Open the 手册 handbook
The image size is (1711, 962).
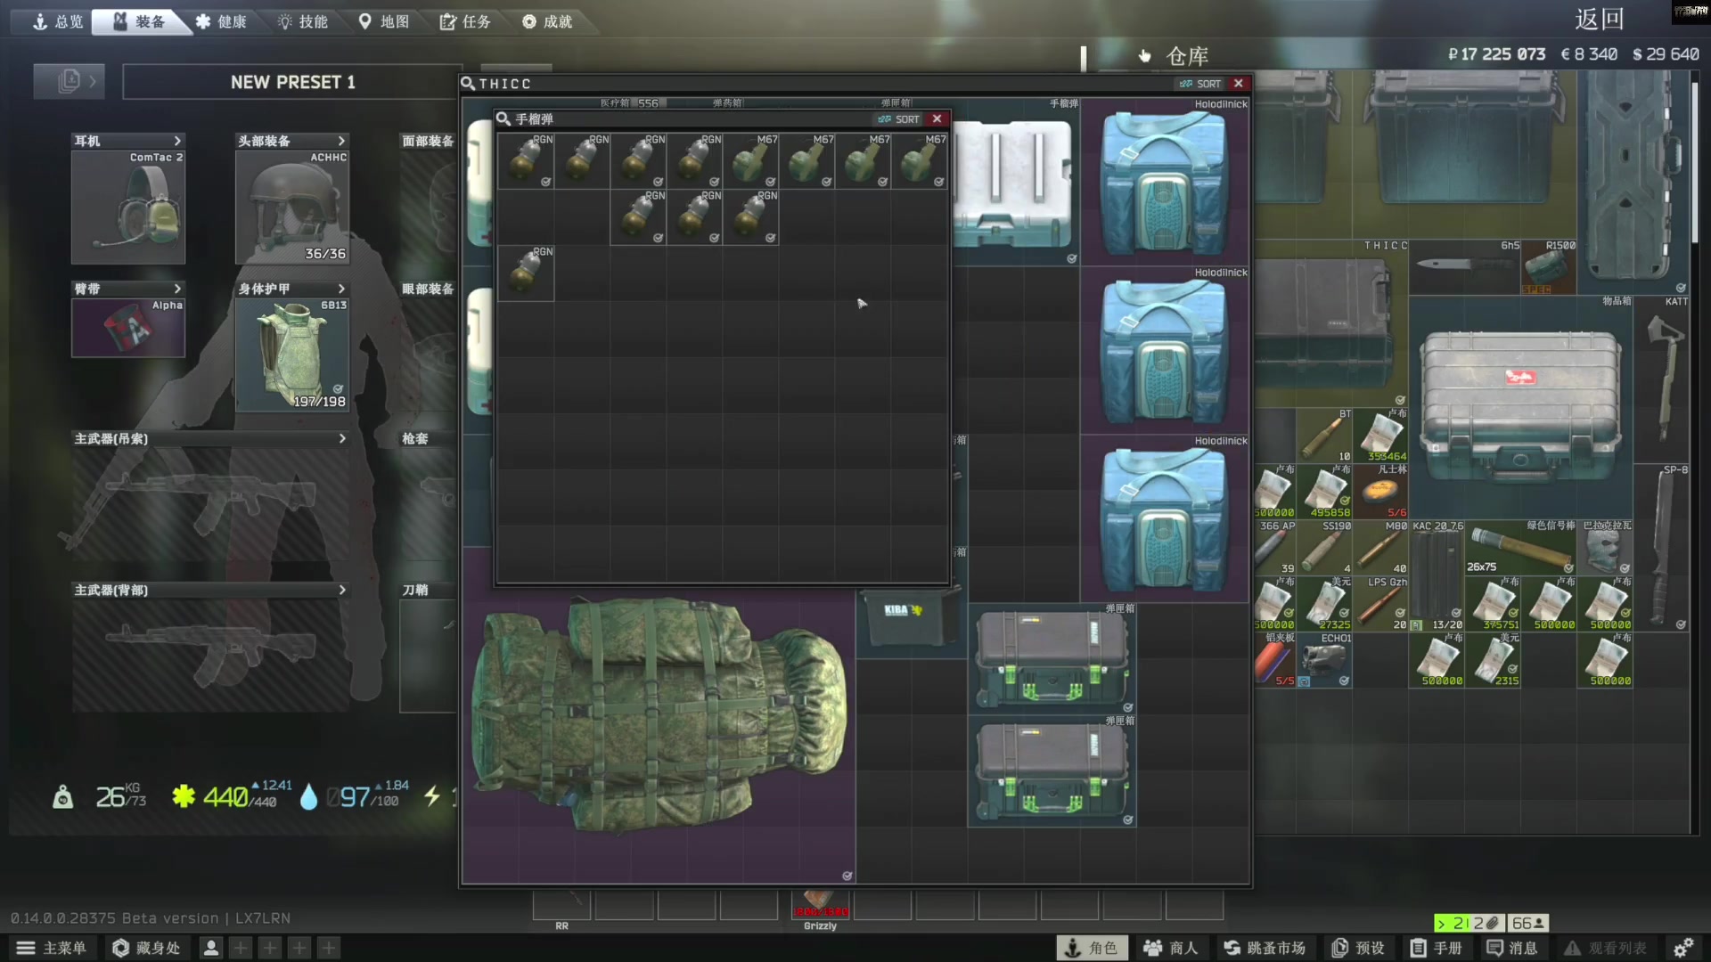pos(1437,948)
